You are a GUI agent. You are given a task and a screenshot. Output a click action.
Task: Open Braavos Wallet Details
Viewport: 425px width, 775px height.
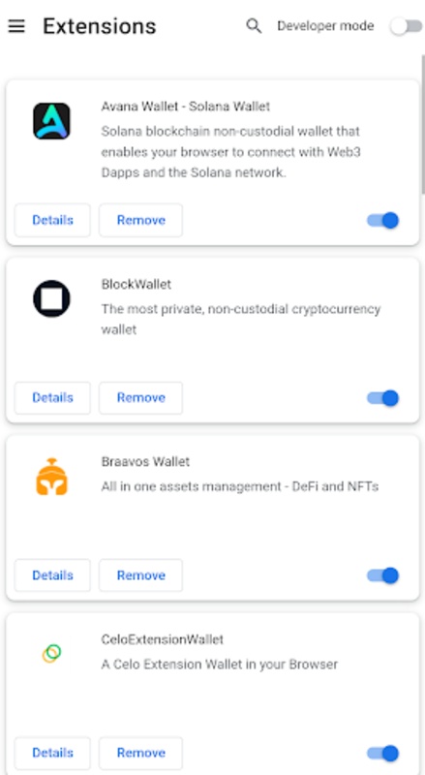[52, 575]
